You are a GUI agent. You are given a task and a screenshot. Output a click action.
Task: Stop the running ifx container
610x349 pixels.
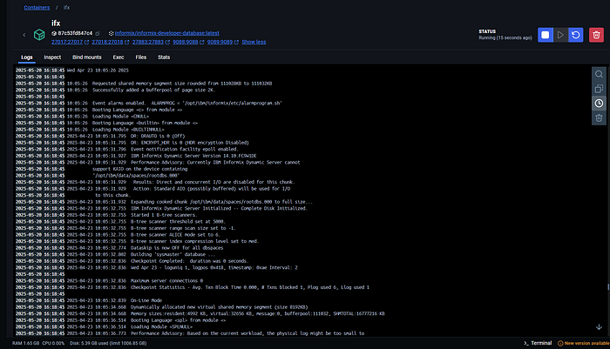[x=545, y=36]
